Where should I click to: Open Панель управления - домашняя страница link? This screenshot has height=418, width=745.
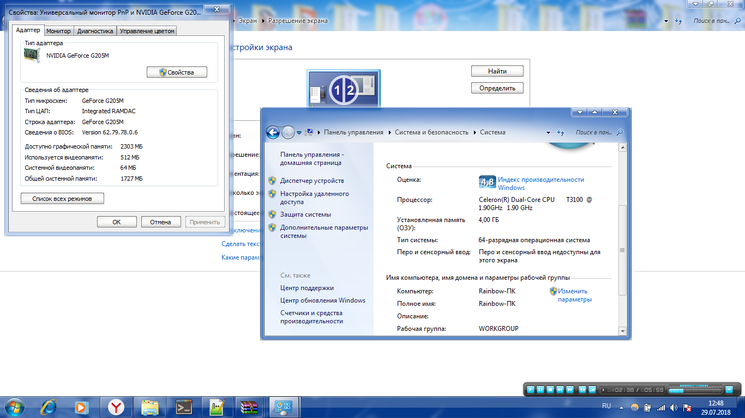pyautogui.click(x=312, y=158)
